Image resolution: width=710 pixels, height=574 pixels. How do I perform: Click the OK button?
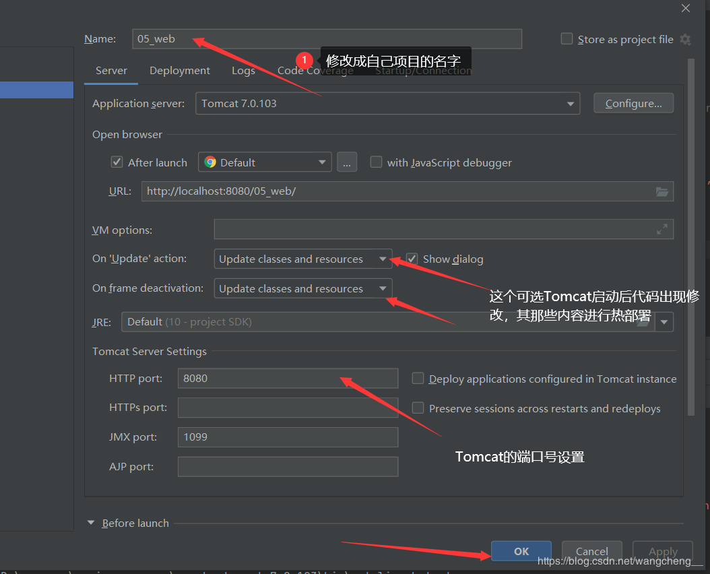pos(521,551)
